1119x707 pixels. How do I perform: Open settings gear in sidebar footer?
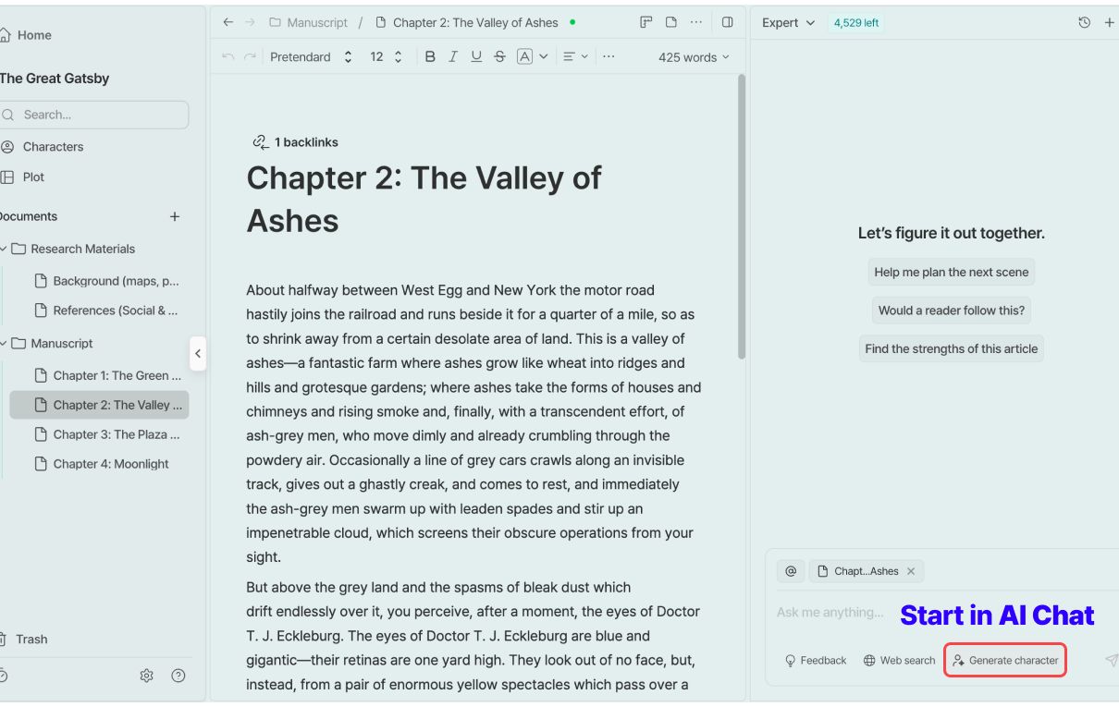point(146,676)
